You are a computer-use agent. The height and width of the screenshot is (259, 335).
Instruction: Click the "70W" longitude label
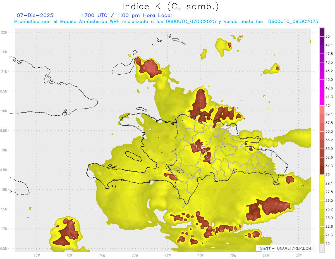tap(233, 255)
